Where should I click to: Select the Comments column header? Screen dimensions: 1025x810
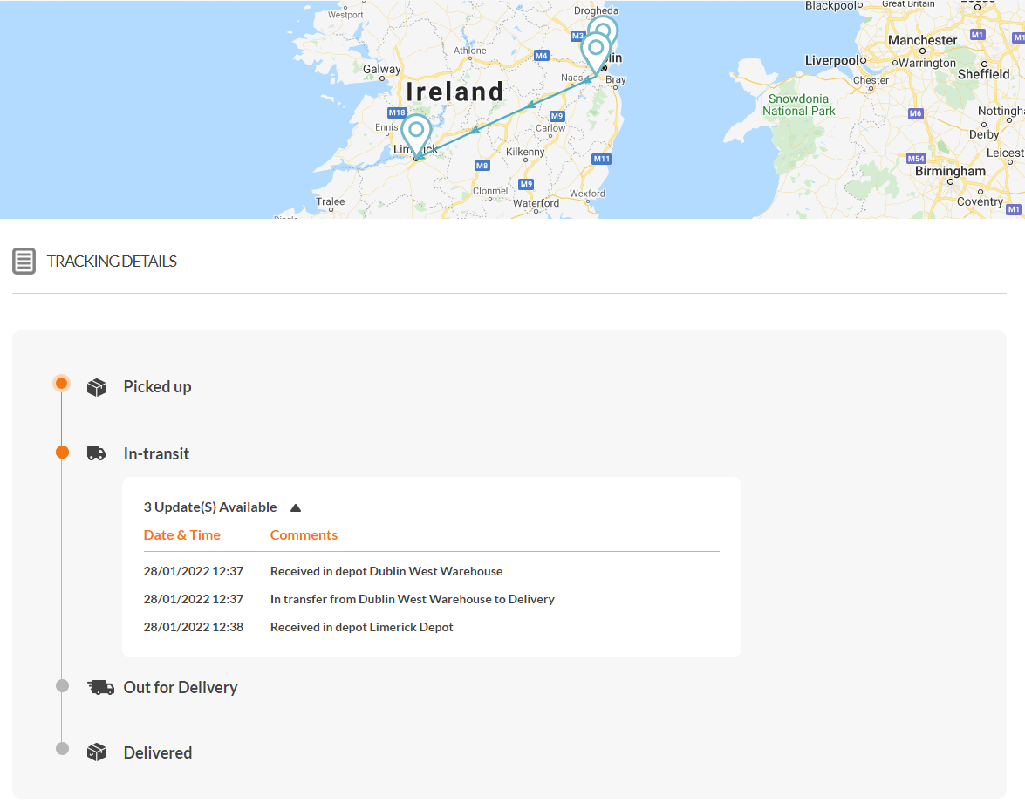tap(304, 534)
